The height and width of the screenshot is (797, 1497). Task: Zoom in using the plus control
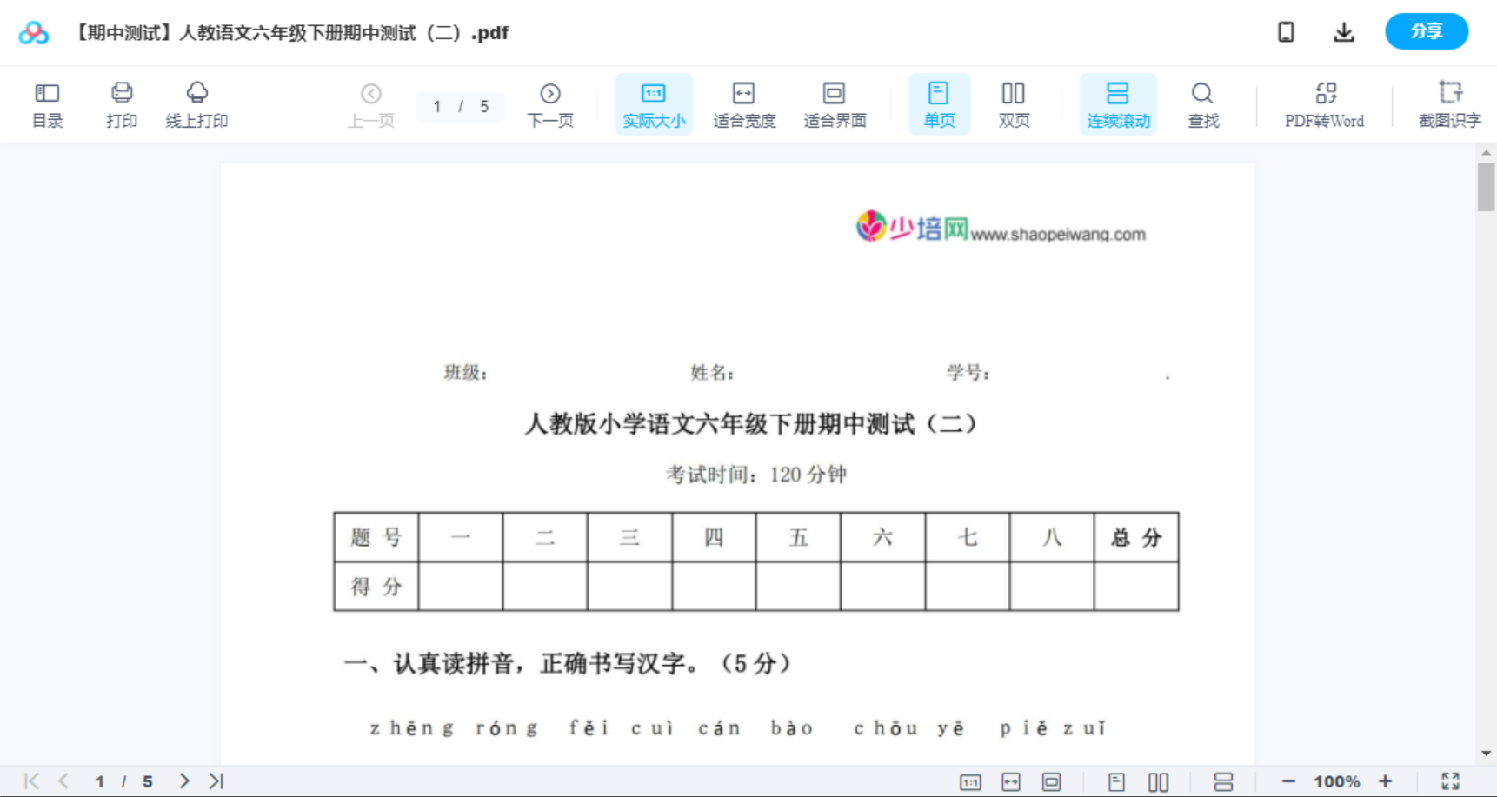tap(1386, 780)
